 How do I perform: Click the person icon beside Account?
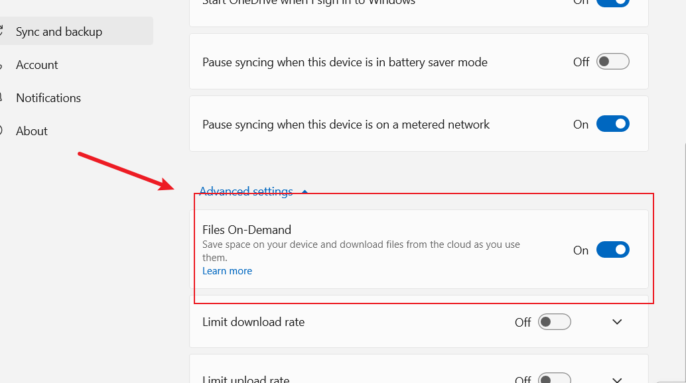click(1, 65)
